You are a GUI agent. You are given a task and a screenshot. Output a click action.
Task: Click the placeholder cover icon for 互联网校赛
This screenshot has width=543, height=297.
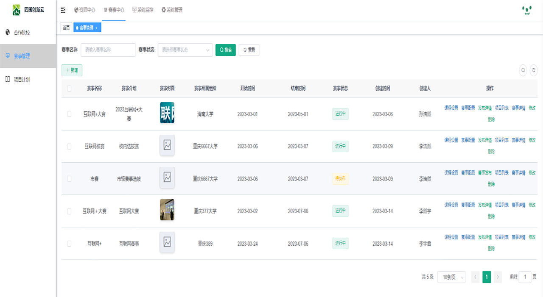point(167,145)
